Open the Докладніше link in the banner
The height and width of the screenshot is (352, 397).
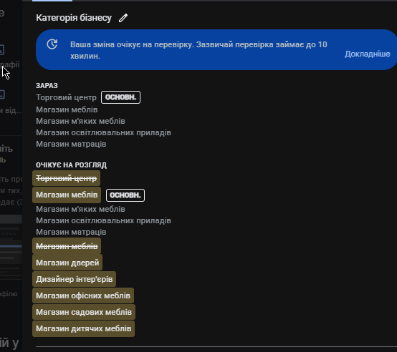coord(368,54)
